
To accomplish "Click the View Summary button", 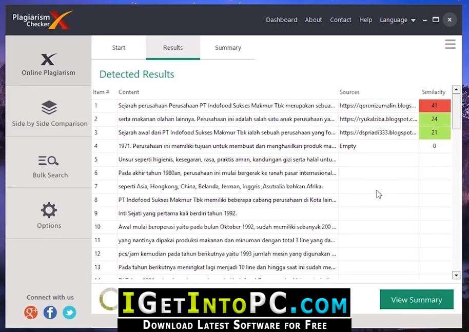I will point(417,299).
